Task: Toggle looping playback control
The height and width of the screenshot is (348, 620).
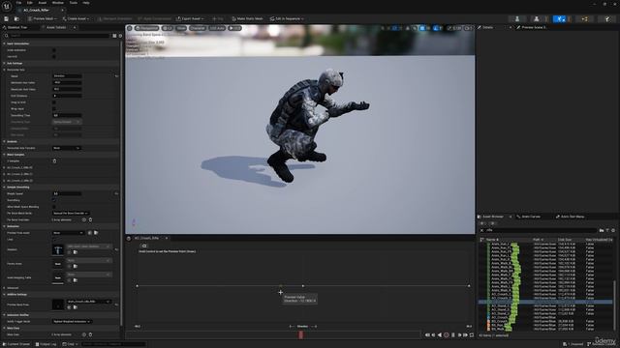Action: pos(472,335)
